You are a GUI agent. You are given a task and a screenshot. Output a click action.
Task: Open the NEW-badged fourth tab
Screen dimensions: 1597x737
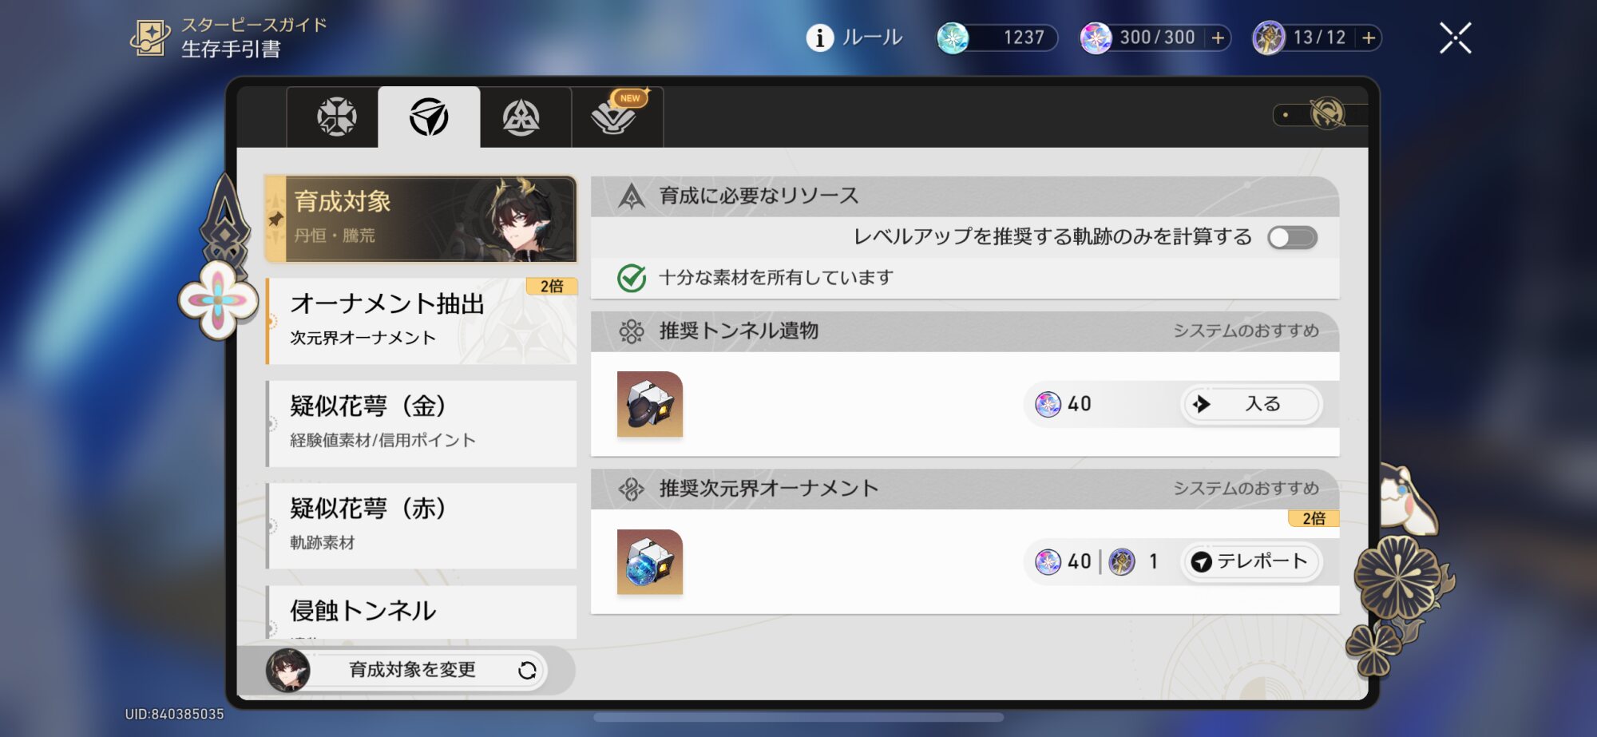coord(615,117)
